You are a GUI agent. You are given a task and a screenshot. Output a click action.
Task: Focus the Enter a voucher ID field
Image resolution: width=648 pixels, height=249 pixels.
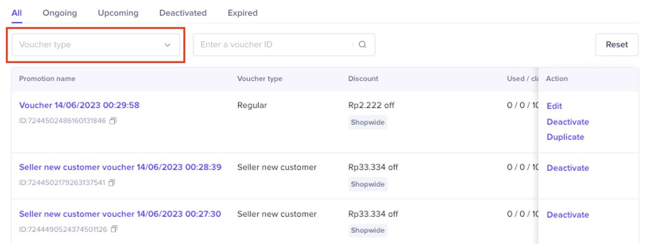click(273, 45)
